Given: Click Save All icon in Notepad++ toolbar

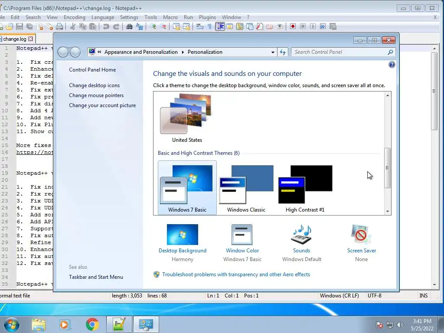Looking at the screenshot, I should point(29,26).
